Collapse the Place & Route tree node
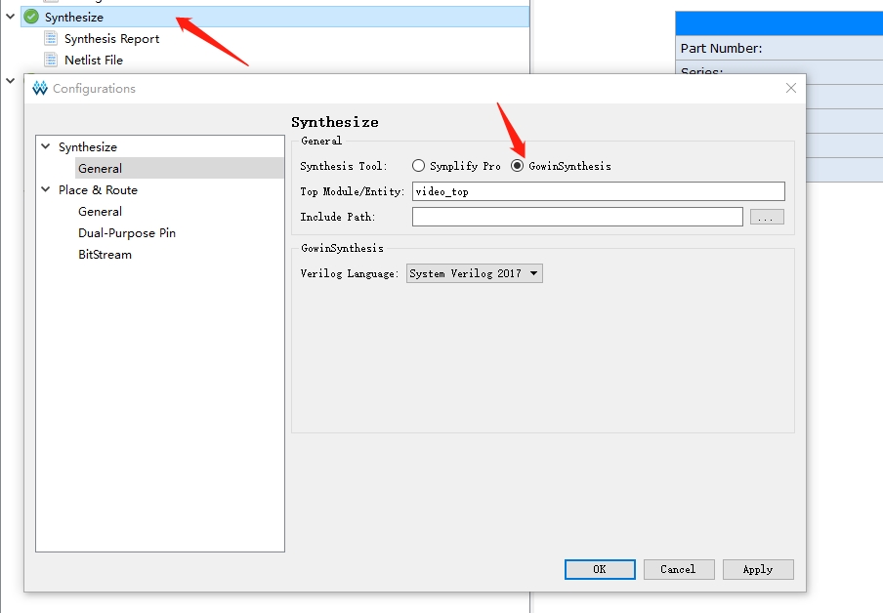883x613 pixels. [46, 189]
